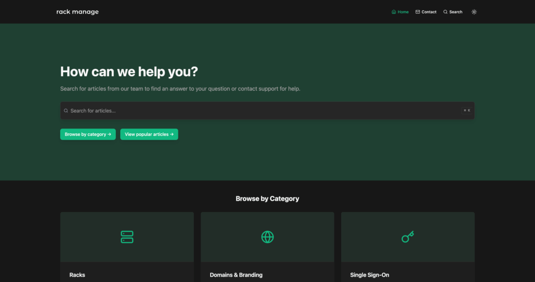Click the Single Sign-On key icon
Image resolution: width=535 pixels, height=282 pixels.
click(x=408, y=237)
